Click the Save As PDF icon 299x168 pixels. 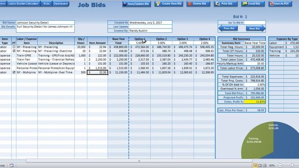click(271, 4)
